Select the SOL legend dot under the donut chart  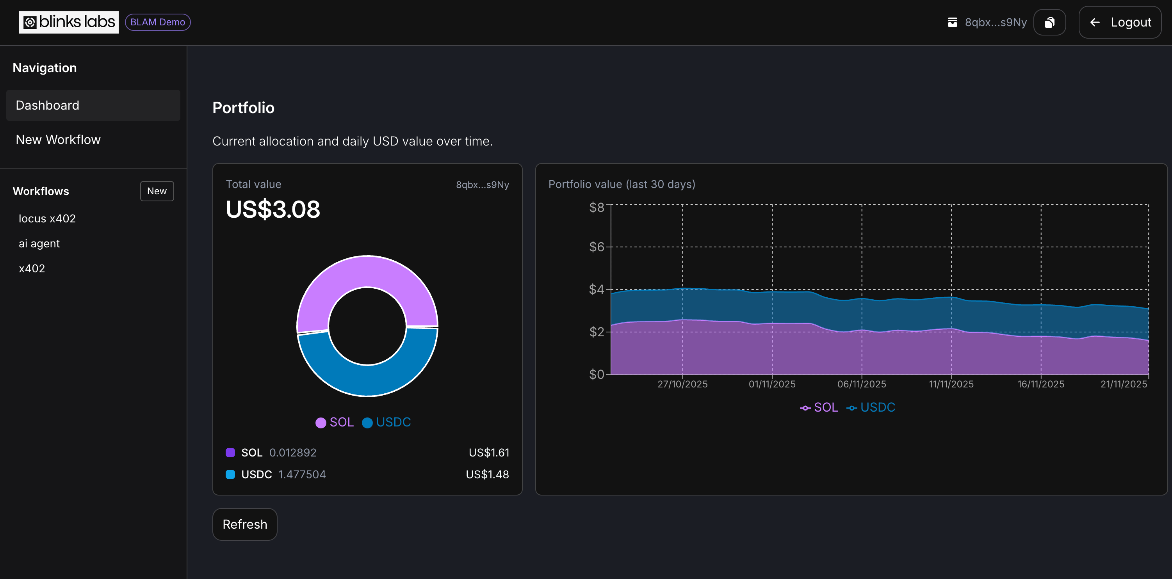point(321,422)
